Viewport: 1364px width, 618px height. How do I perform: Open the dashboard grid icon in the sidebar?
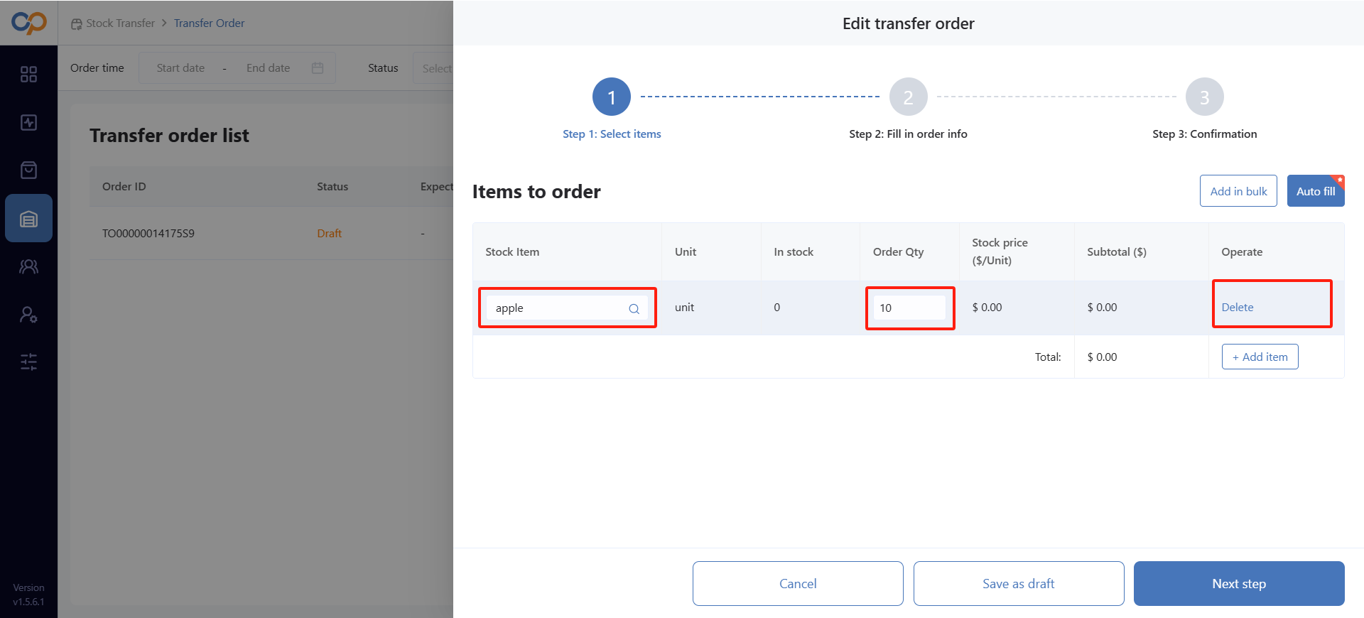click(x=28, y=75)
